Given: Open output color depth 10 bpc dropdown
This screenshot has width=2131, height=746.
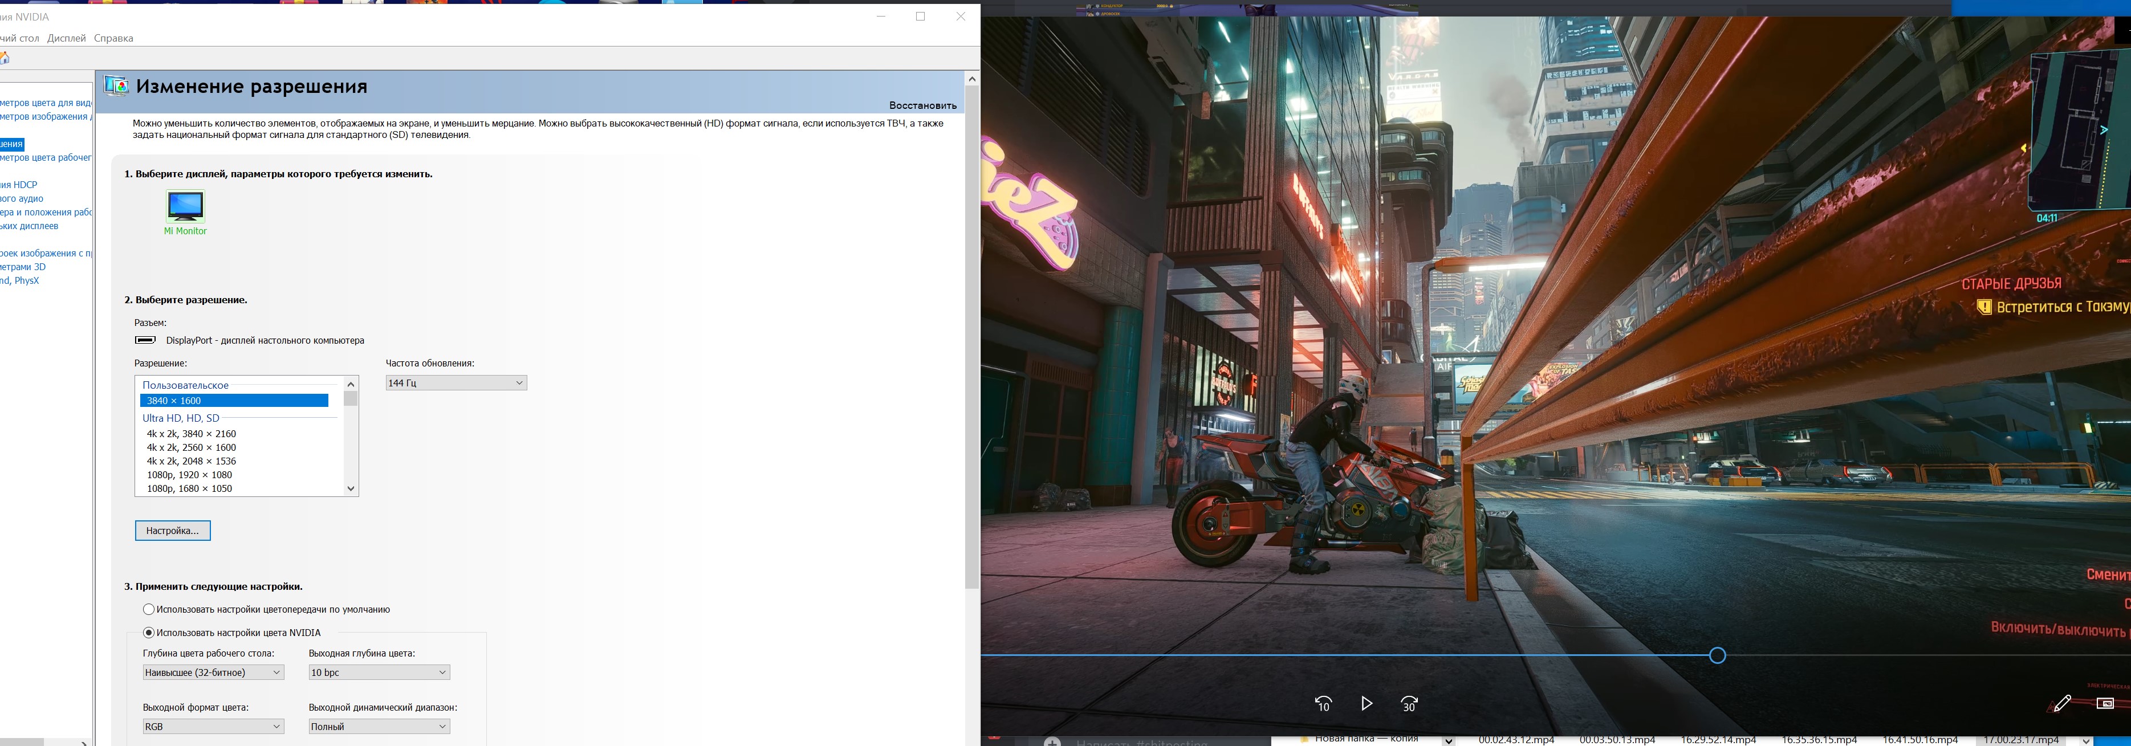Looking at the screenshot, I should pos(379,672).
